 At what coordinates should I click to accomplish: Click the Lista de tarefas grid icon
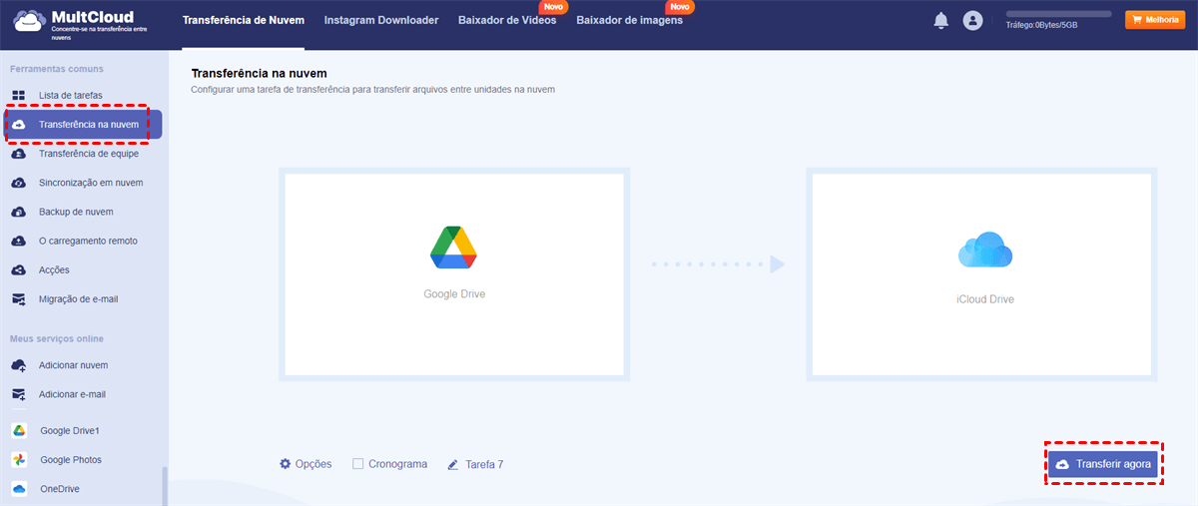18,95
